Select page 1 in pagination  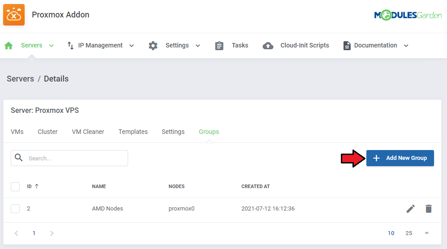tap(34, 233)
